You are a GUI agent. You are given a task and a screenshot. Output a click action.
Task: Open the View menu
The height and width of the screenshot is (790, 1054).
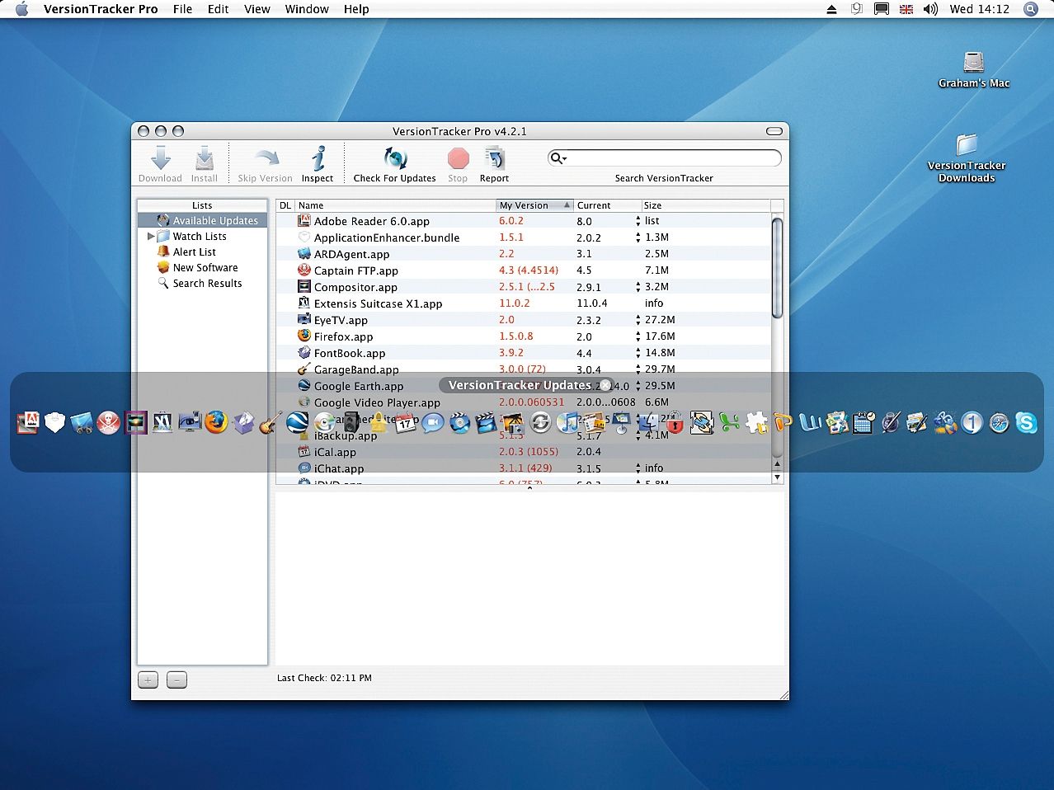[x=257, y=9]
